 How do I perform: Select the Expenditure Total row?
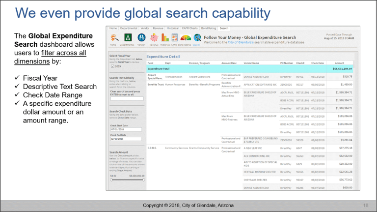point(250,69)
